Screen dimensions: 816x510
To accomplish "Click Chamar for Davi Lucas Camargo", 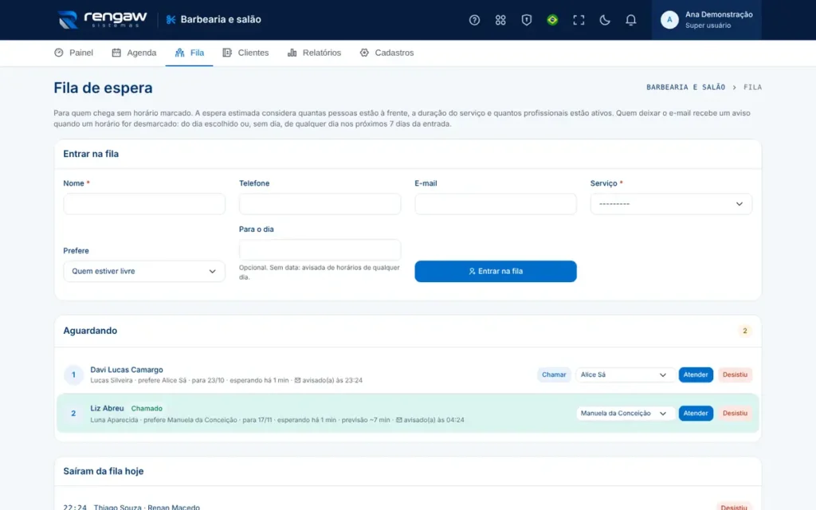I will [x=554, y=375].
